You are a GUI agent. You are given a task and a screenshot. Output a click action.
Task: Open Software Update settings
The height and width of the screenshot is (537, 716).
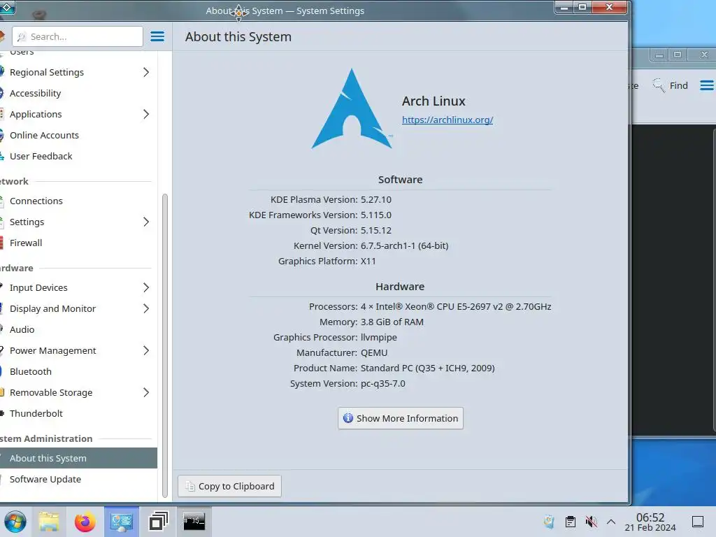78,480
